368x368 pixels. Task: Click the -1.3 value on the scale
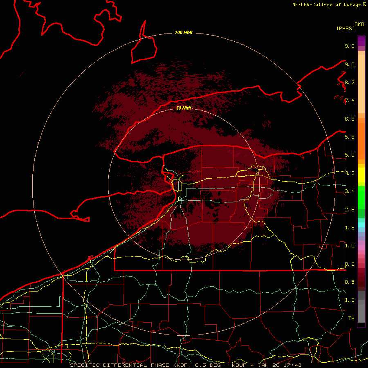348,300
